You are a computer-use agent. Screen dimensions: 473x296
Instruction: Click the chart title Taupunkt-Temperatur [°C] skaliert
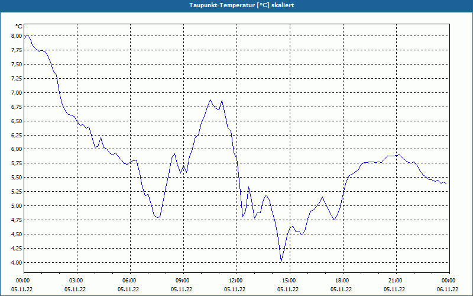tap(242, 5)
